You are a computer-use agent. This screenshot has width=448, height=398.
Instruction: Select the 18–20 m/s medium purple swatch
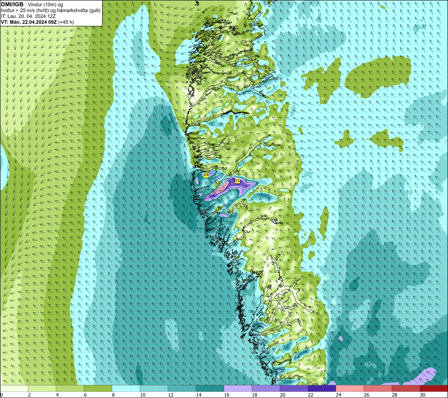pyautogui.click(x=266, y=388)
